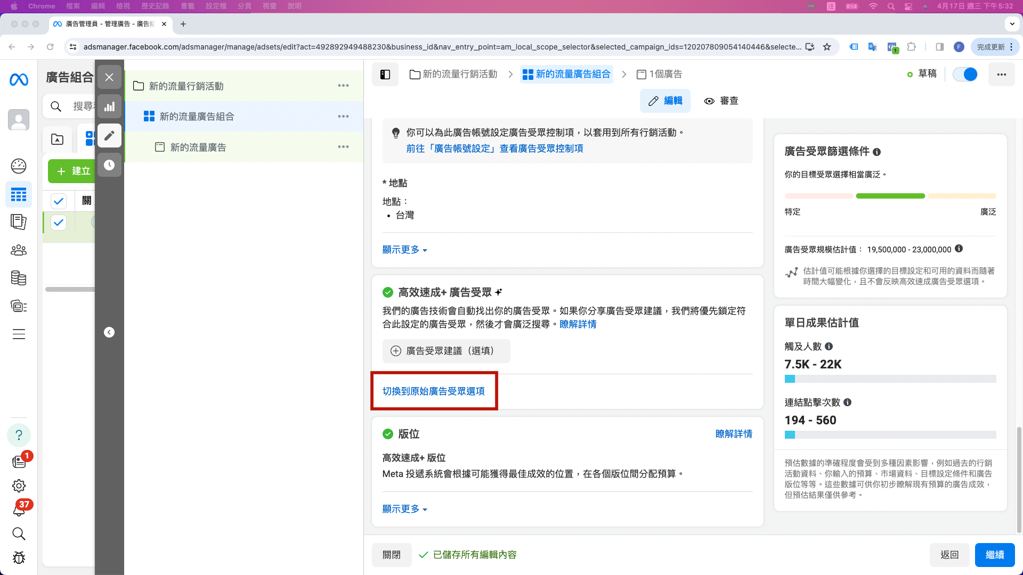Open notifications bell with 37 badge
This screenshot has height=575, width=1023.
[x=19, y=510]
